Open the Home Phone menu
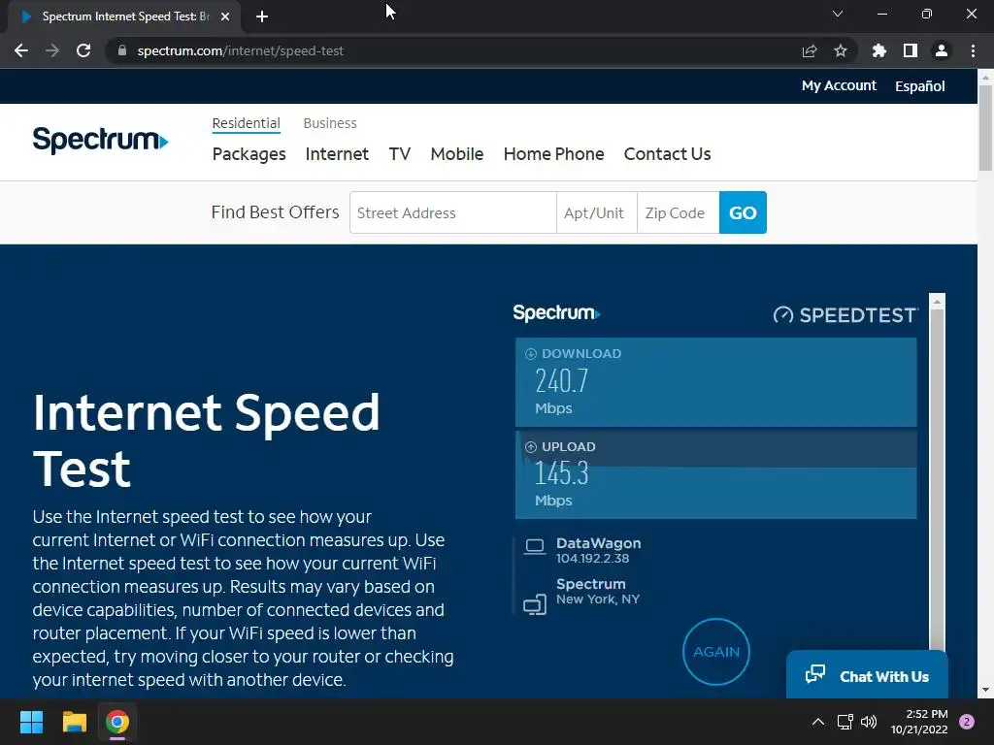Viewport: 994px width, 745px height. (x=553, y=154)
